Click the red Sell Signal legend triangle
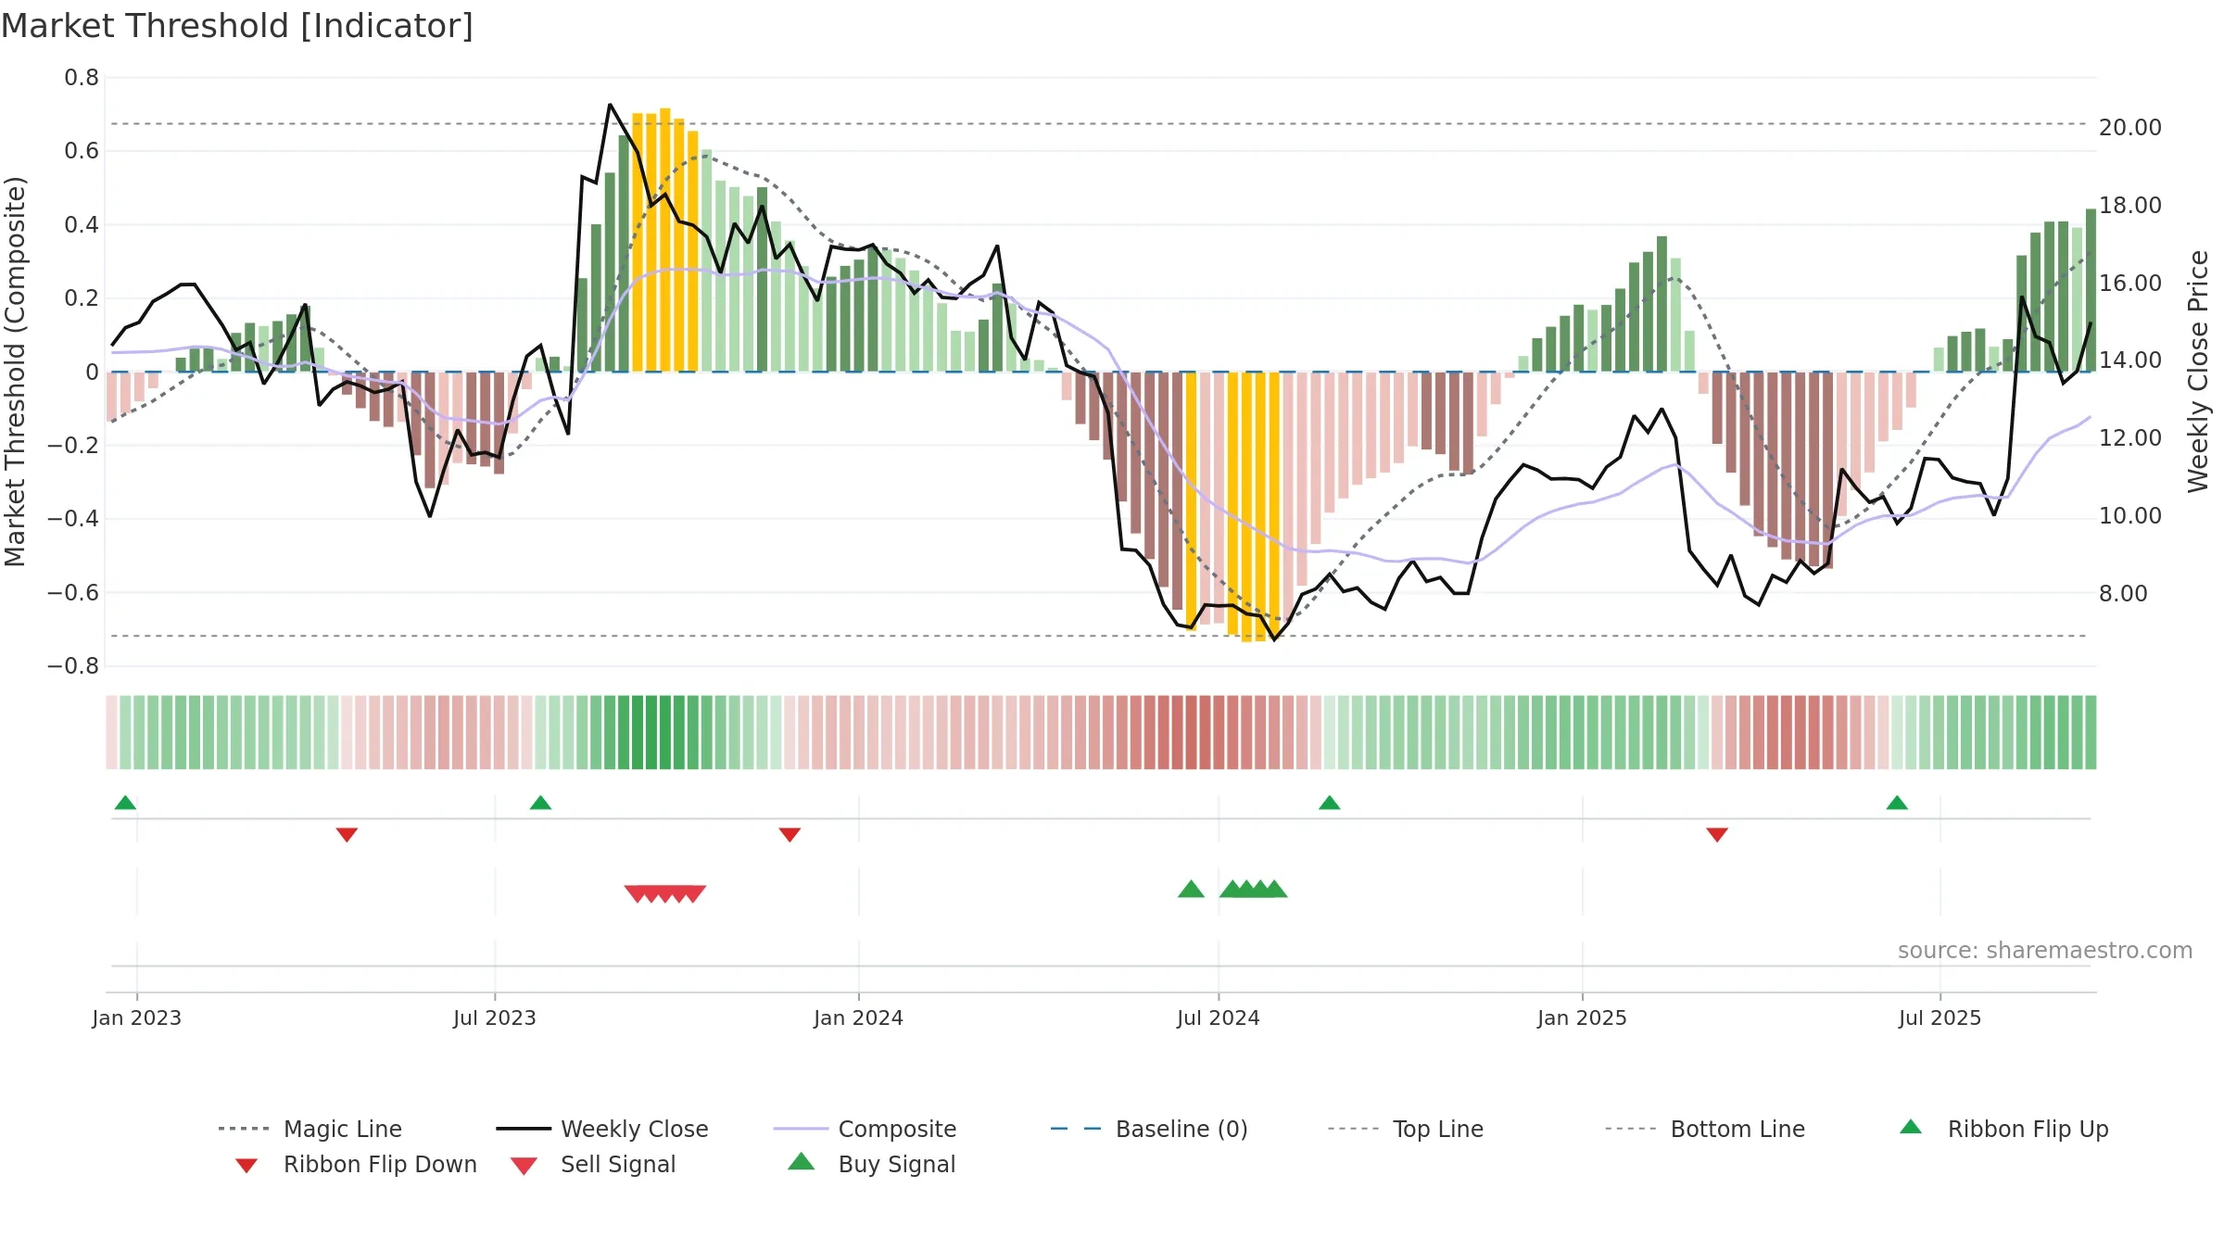This screenshot has height=1251, width=2224. [524, 1166]
